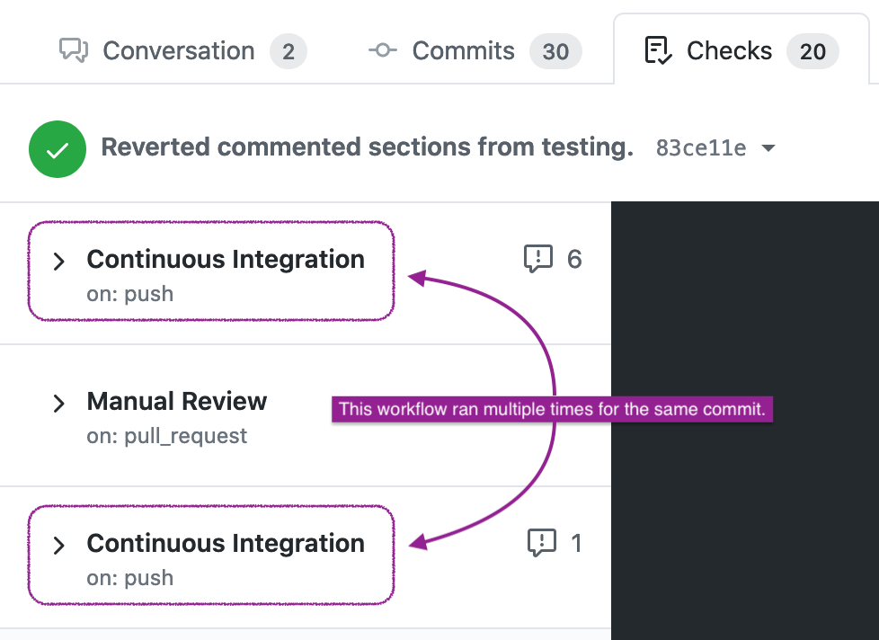Expand the Manual Review workflow

pos(58,403)
